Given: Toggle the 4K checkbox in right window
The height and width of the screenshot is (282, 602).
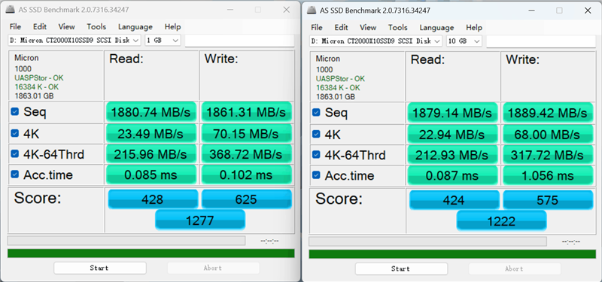Looking at the screenshot, I should pyautogui.click(x=316, y=135).
